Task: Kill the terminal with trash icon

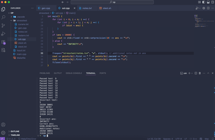Action: click(200, 73)
